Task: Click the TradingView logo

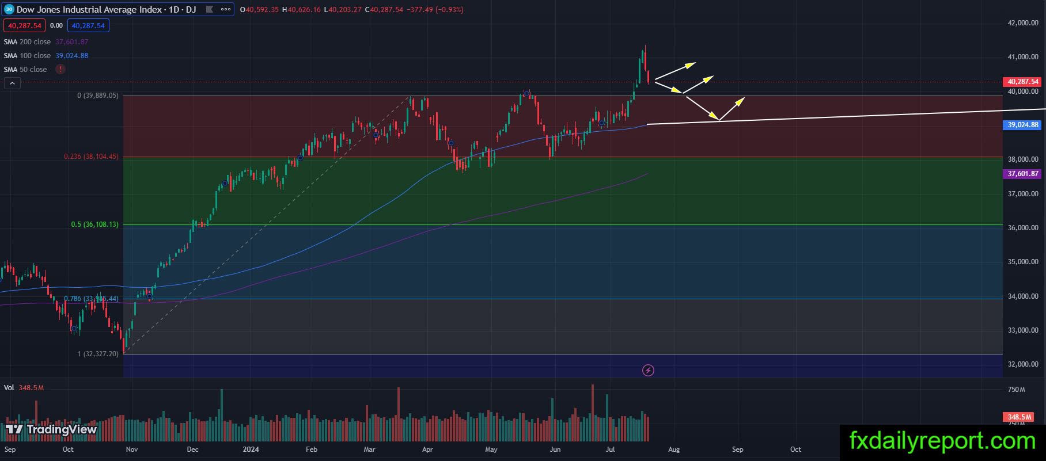Action: coord(51,429)
